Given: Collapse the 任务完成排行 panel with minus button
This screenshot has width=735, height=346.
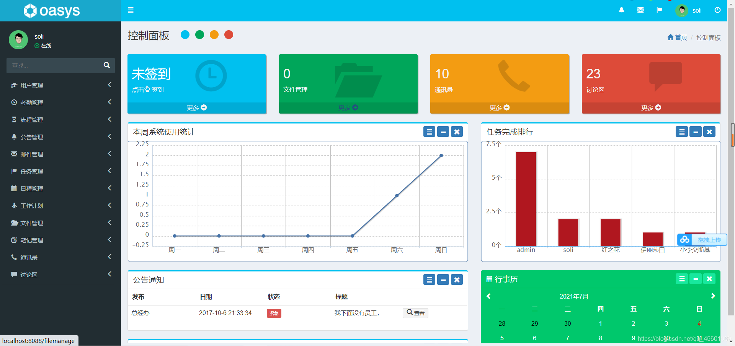Looking at the screenshot, I should (696, 132).
